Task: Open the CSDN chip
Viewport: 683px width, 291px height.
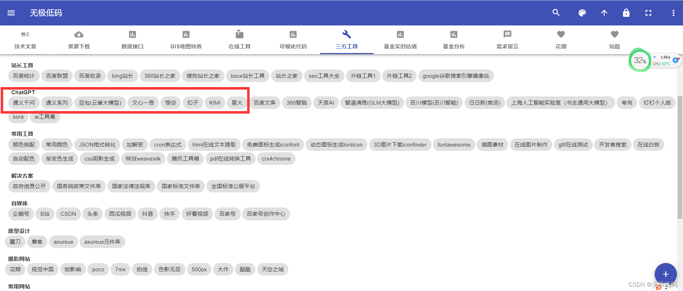Action: pos(68,214)
